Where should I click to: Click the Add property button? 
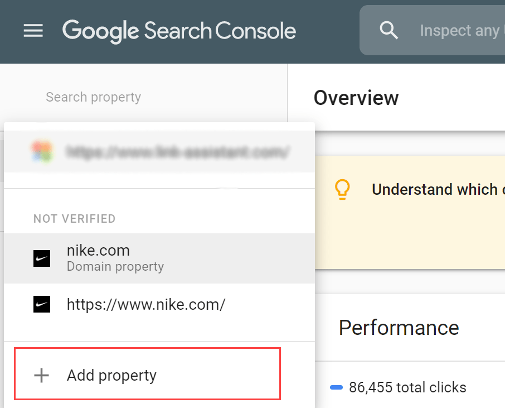148,374
